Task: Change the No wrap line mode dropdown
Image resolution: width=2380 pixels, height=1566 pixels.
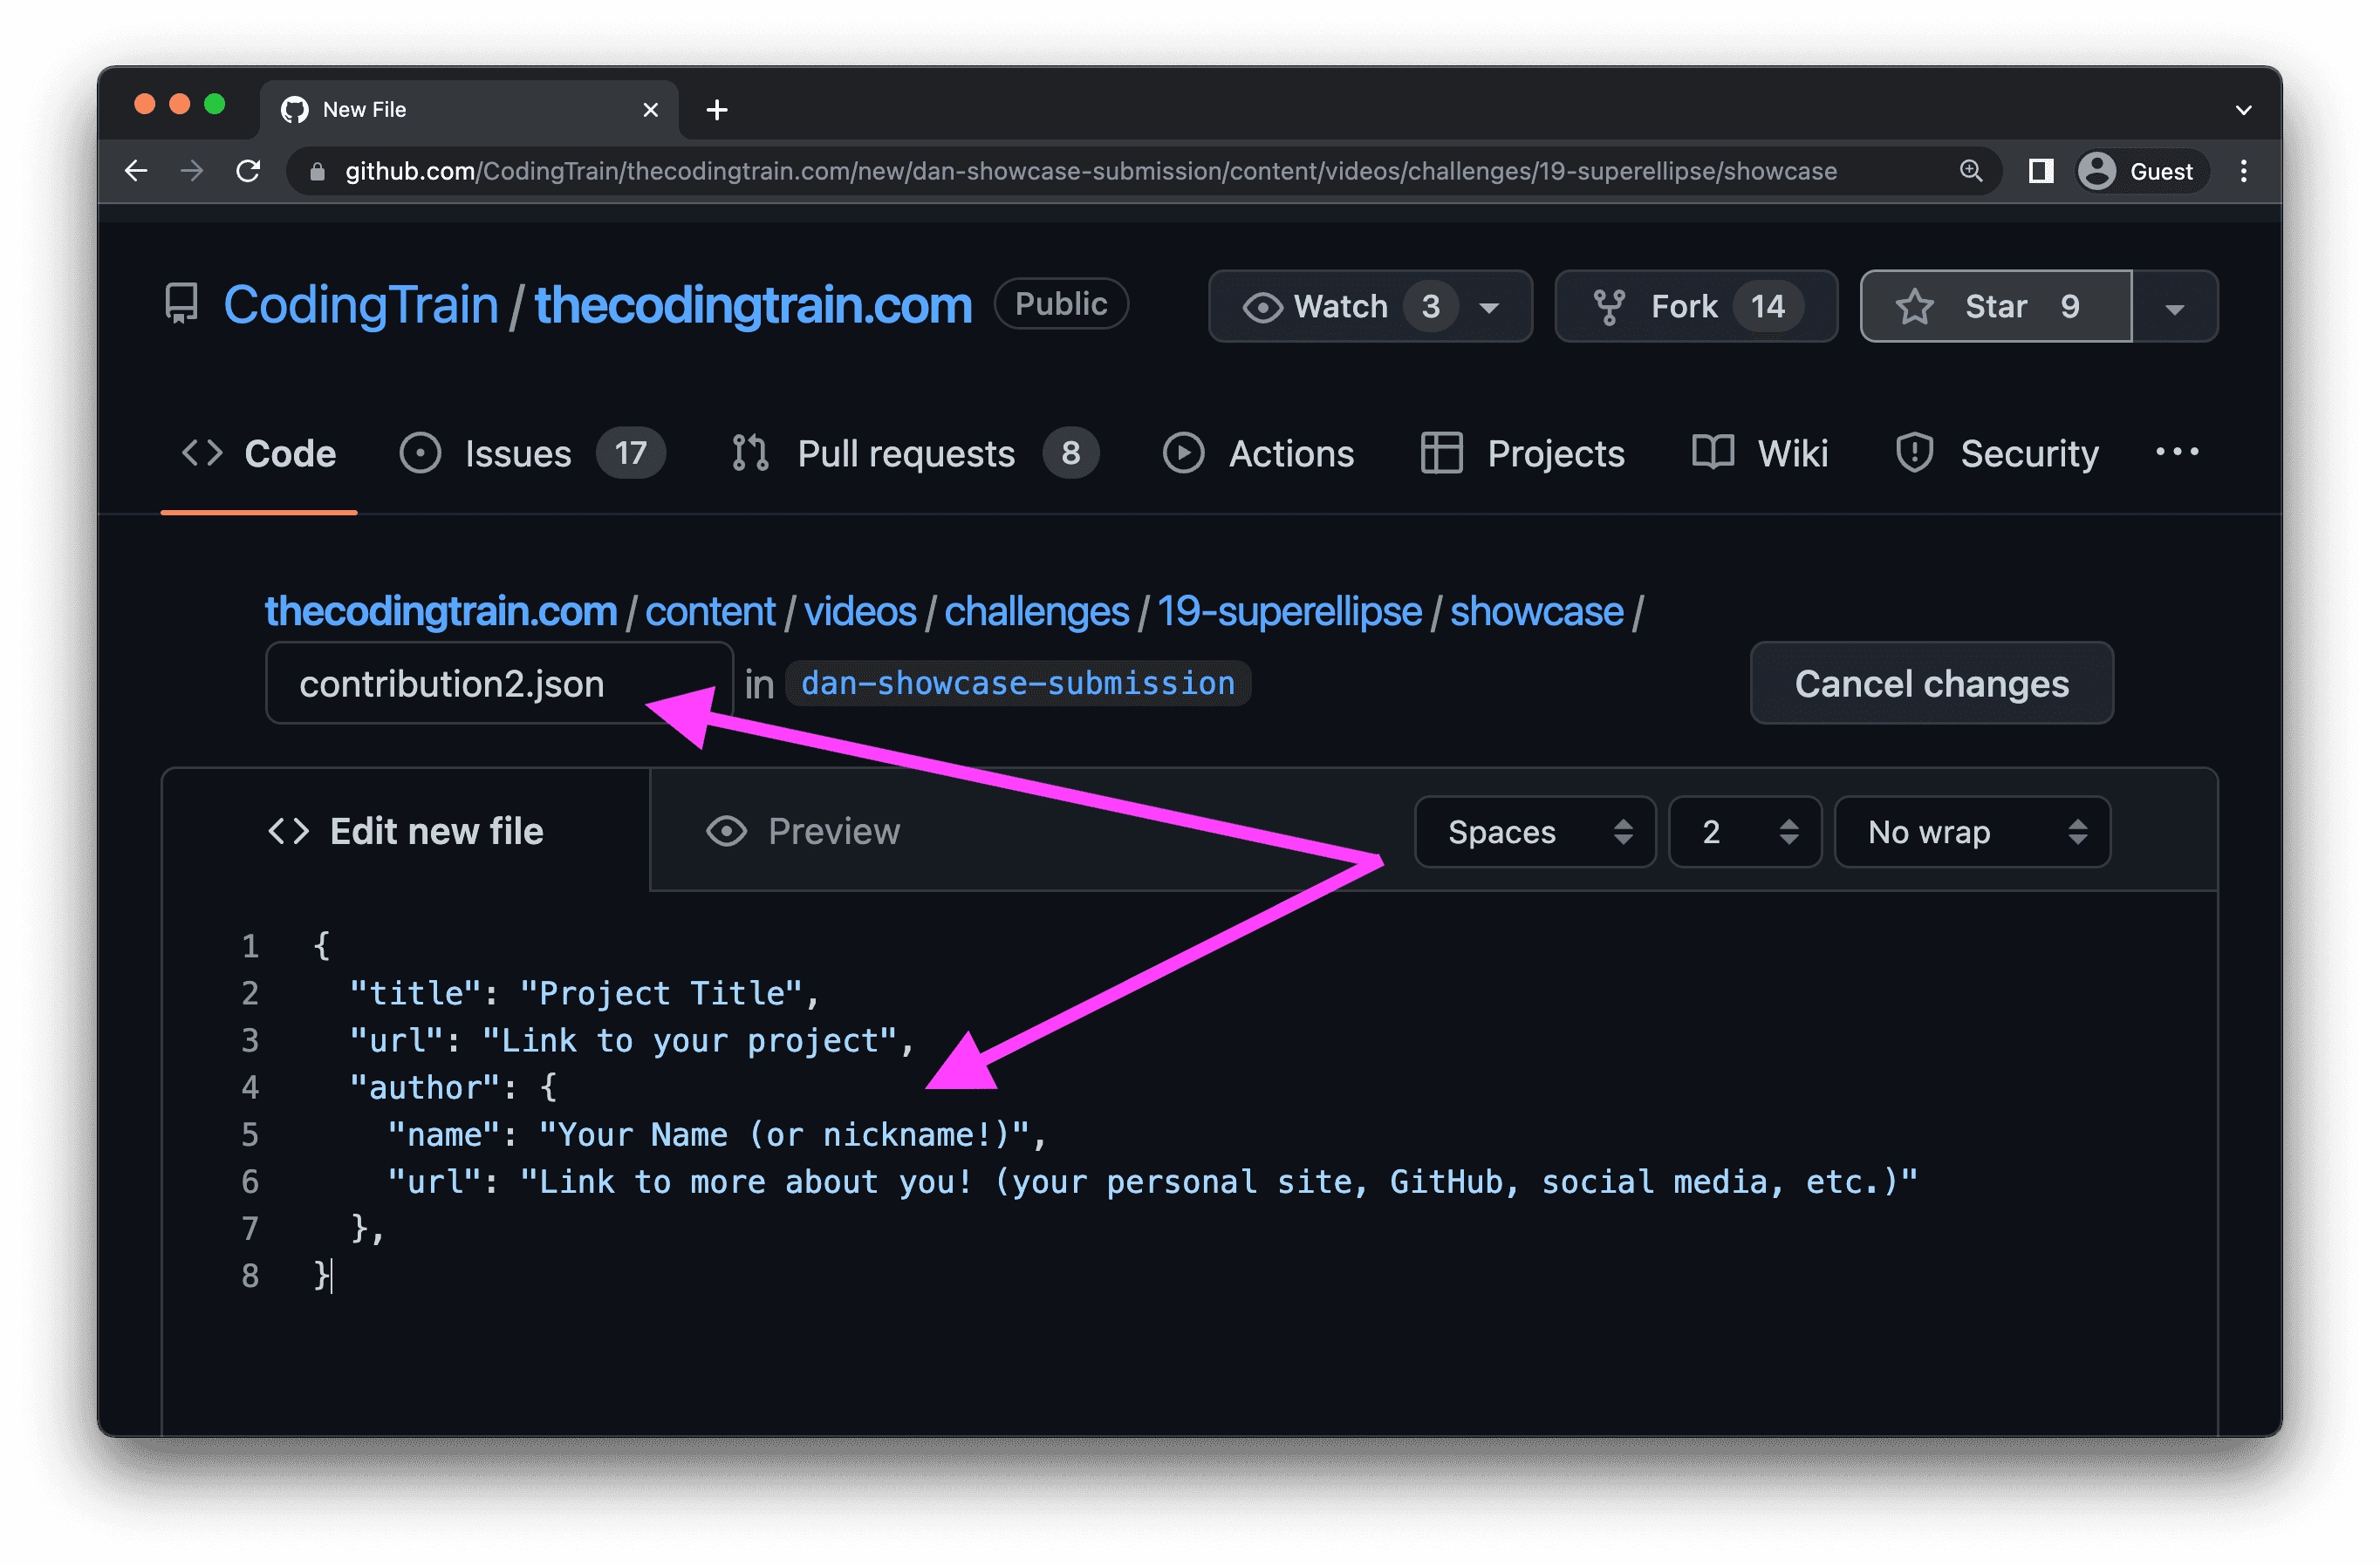Action: (x=1971, y=832)
